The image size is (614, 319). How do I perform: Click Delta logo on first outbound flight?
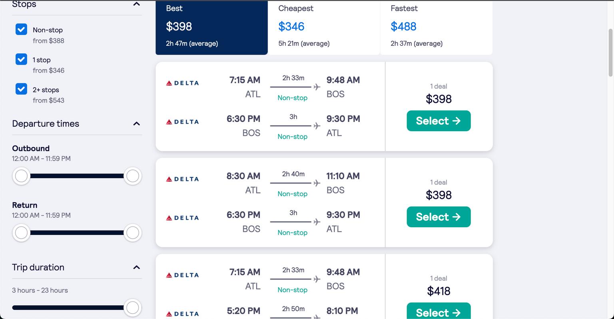tap(182, 83)
